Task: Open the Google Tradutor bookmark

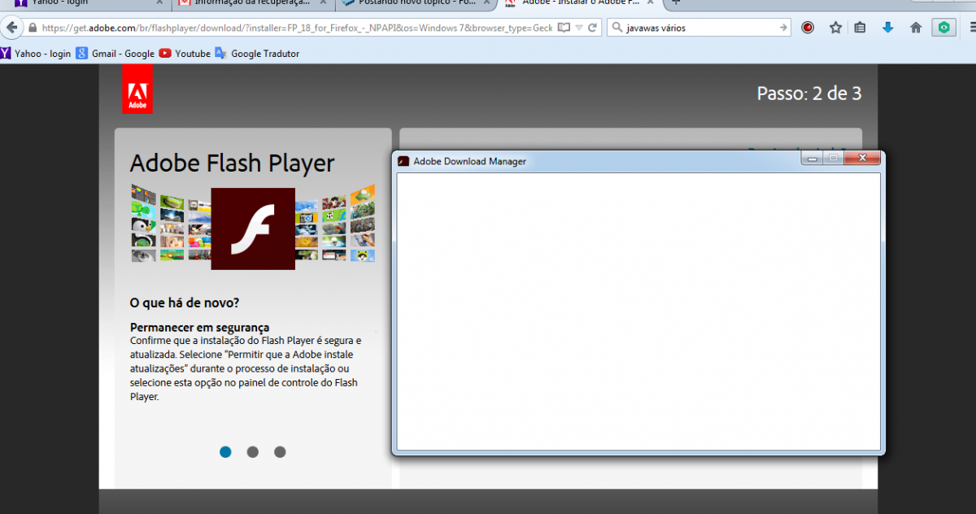Action: 257,54
